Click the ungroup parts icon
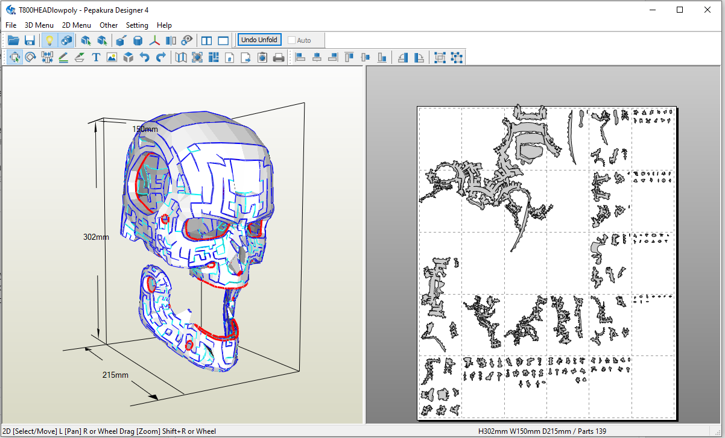The width and height of the screenshot is (725, 438). pos(457,57)
